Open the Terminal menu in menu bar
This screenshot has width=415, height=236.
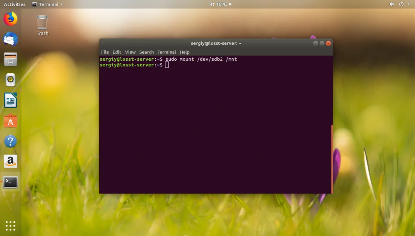[167, 52]
